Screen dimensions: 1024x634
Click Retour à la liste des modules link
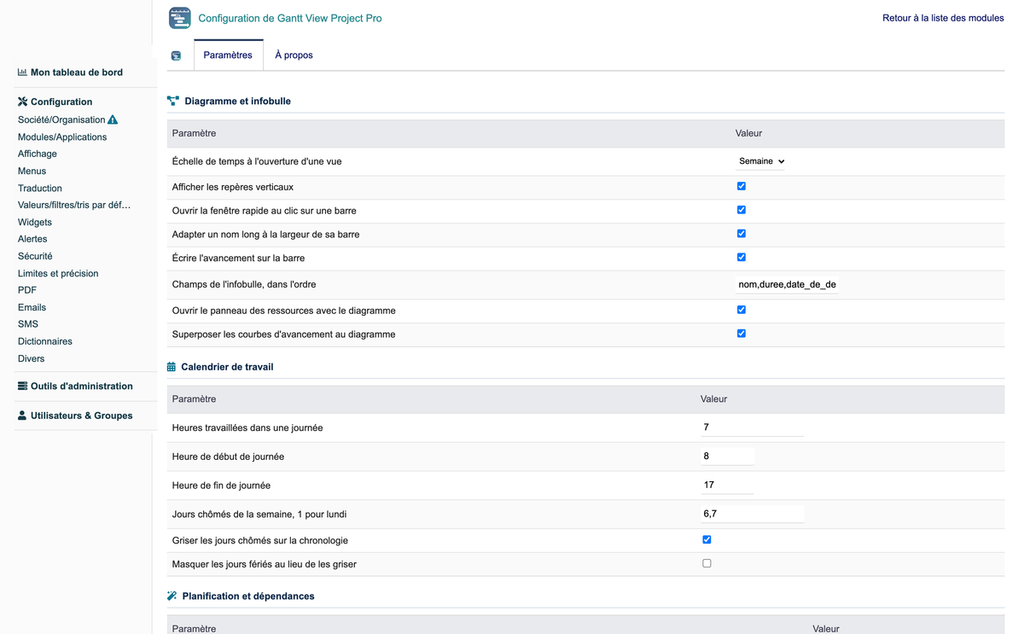tap(943, 18)
